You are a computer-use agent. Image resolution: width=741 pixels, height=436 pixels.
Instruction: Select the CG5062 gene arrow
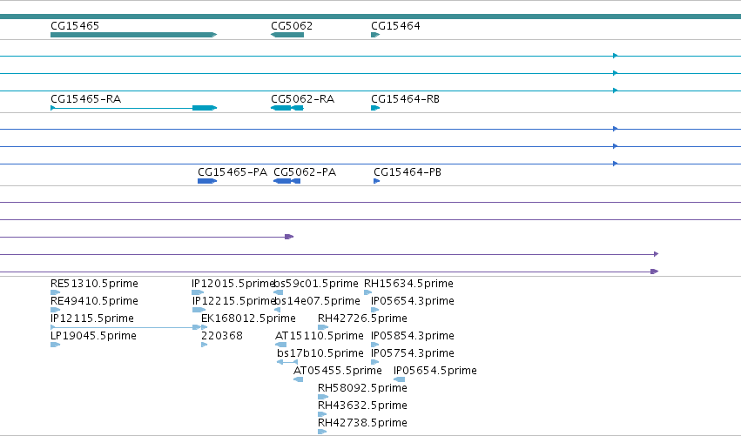[x=287, y=35]
